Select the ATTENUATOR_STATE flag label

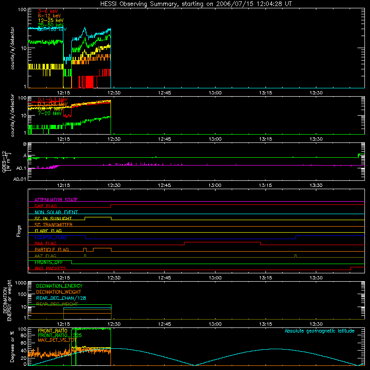(x=56, y=200)
